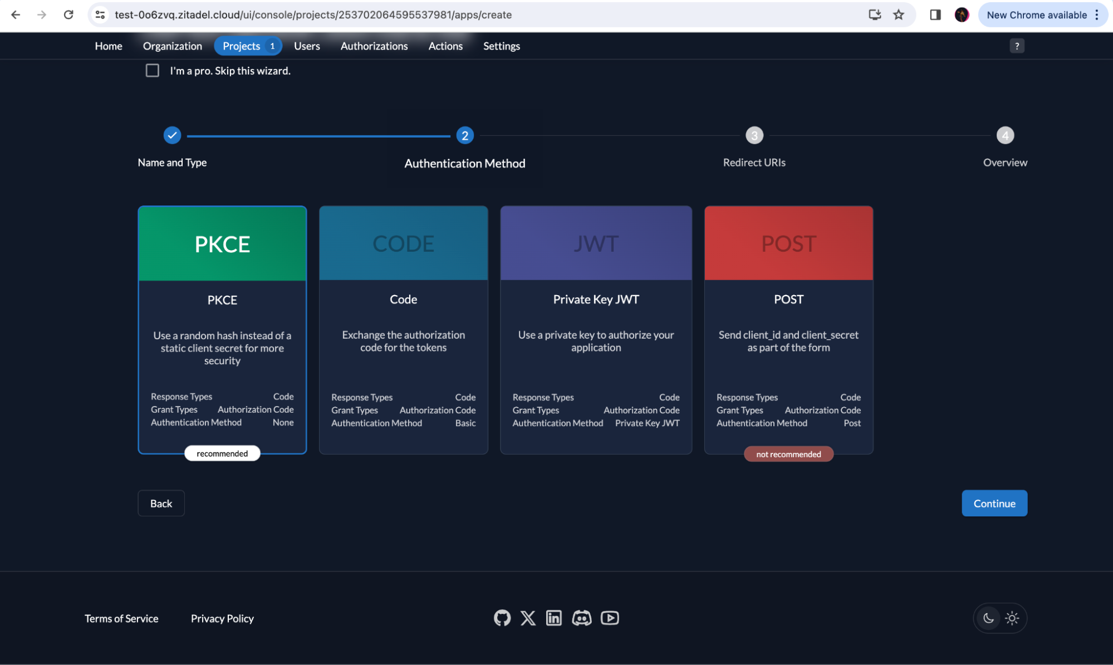Screen dimensions: 1113x665
Task: Open the Authorizations menu item
Action: (374, 46)
